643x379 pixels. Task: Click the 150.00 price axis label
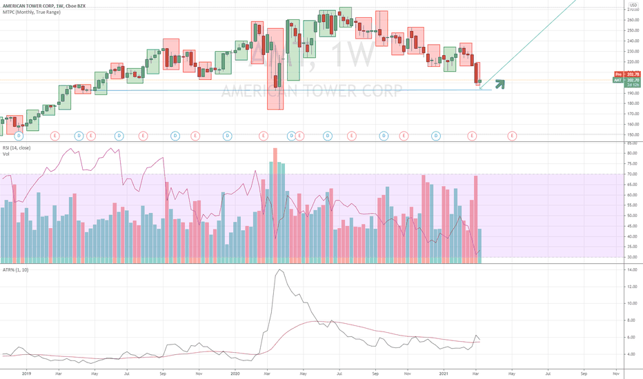click(633, 135)
